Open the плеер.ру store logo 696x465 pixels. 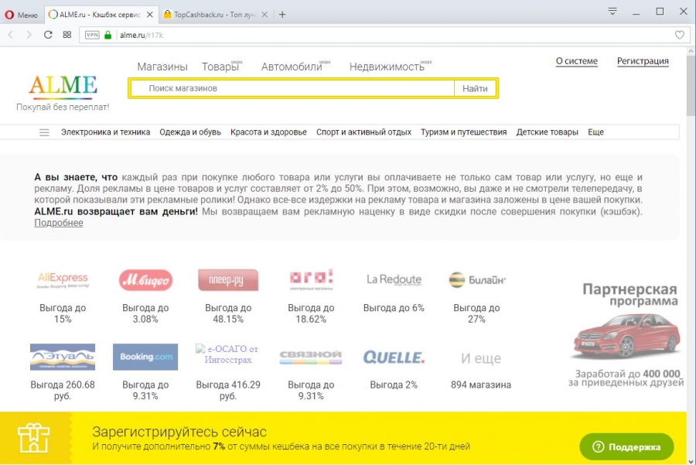point(228,280)
